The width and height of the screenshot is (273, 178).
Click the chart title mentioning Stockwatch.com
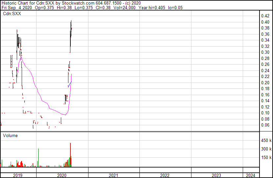[x=71, y=3]
